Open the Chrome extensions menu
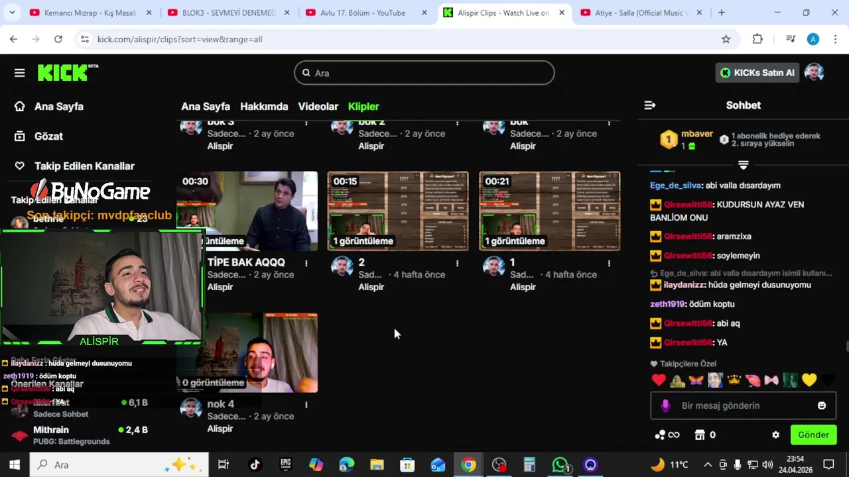This screenshot has height=477, width=849. tap(757, 39)
